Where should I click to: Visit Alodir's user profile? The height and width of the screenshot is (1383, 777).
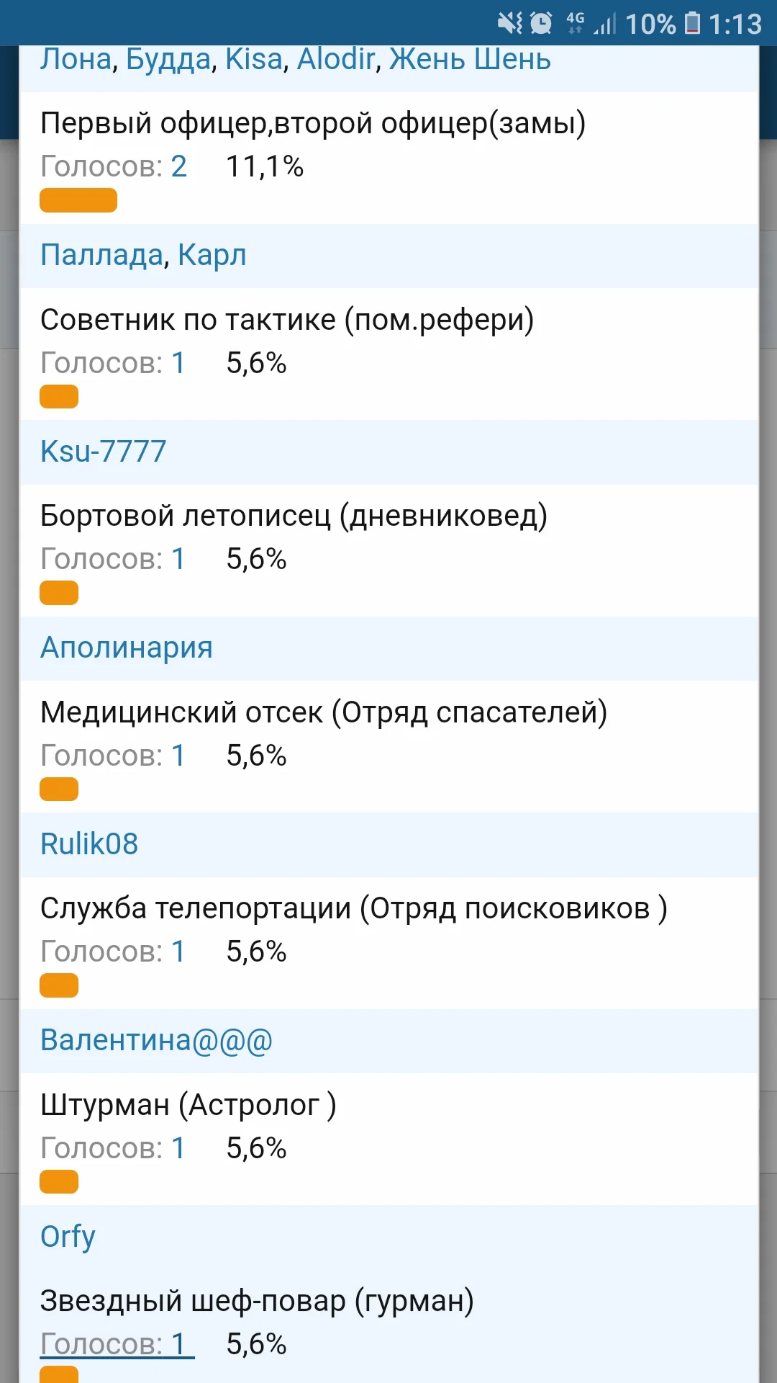coord(336,59)
